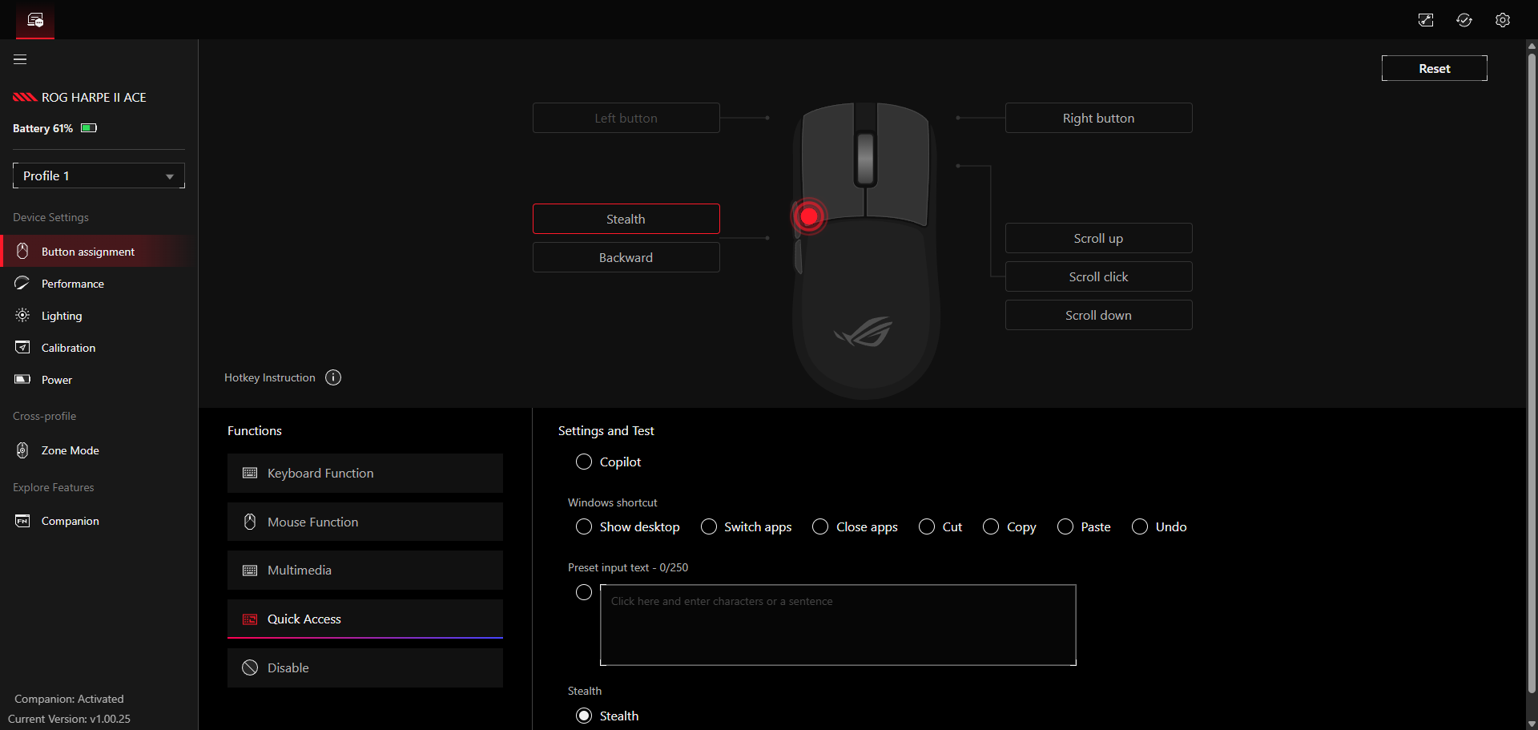Select the Backward button assignment
This screenshot has width=1538, height=730.
(x=626, y=257)
